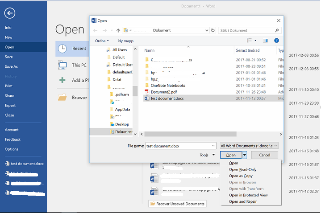Click the back arrow in Word backstage
This screenshot has height=213, width=321.
pyautogui.click(x=10, y=13)
